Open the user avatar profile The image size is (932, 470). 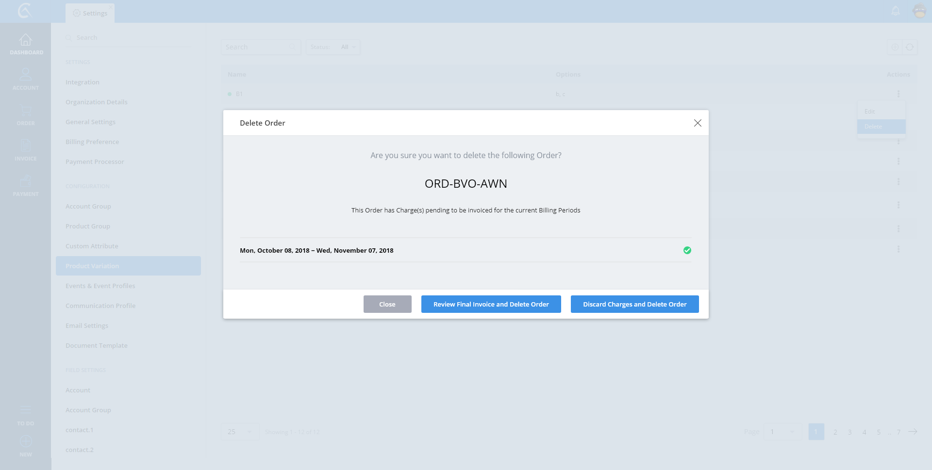tap(919, 11)
